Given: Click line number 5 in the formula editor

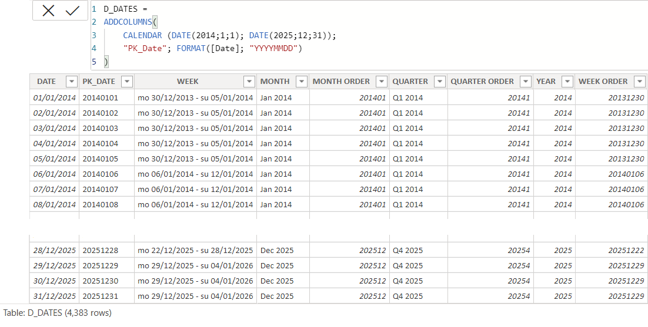Looking at the screenshot, I should 94,62.
